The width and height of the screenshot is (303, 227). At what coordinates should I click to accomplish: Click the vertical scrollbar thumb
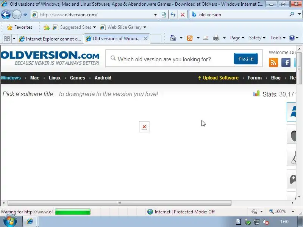(x=299, y=68)
